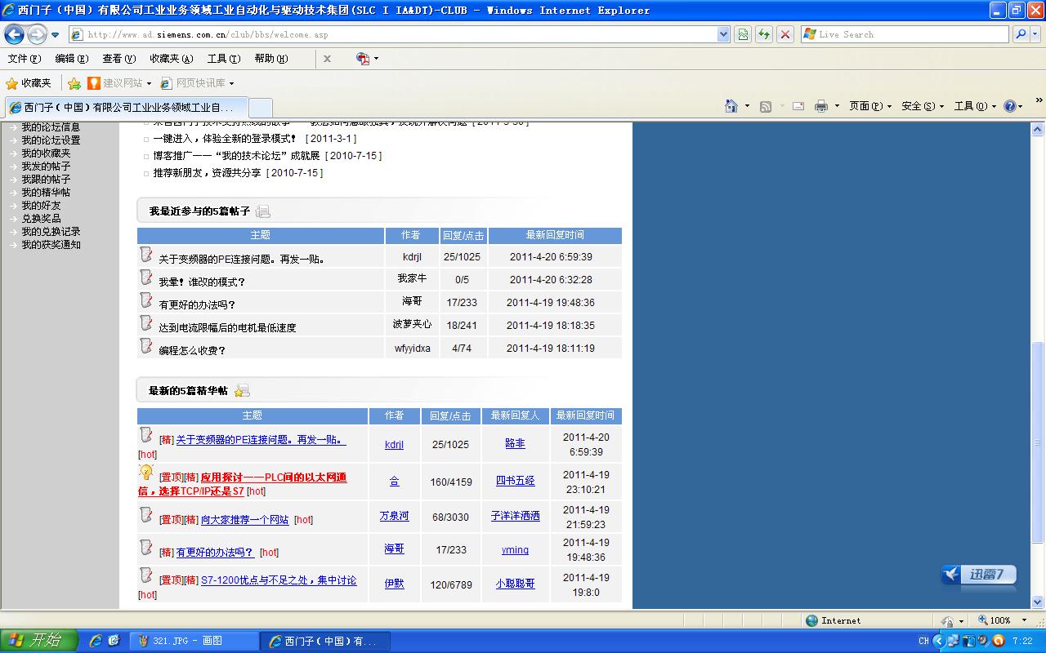The image size is (1046, 653).
Task: Click the Home page icon in command bar
Action: [731, 106]
